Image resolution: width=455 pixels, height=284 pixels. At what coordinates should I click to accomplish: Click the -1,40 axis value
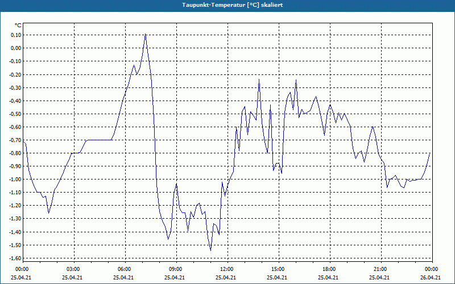[15, 232]
